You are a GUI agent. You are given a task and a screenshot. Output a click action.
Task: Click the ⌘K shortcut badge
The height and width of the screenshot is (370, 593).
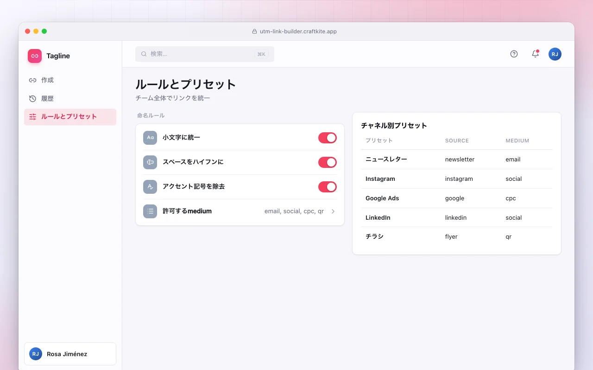[261, 54]
